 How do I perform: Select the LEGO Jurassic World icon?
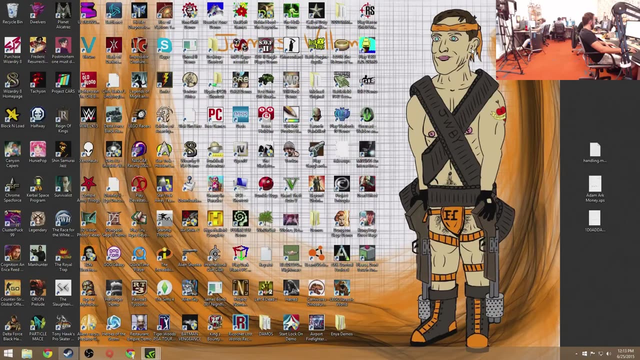[341, 292]
